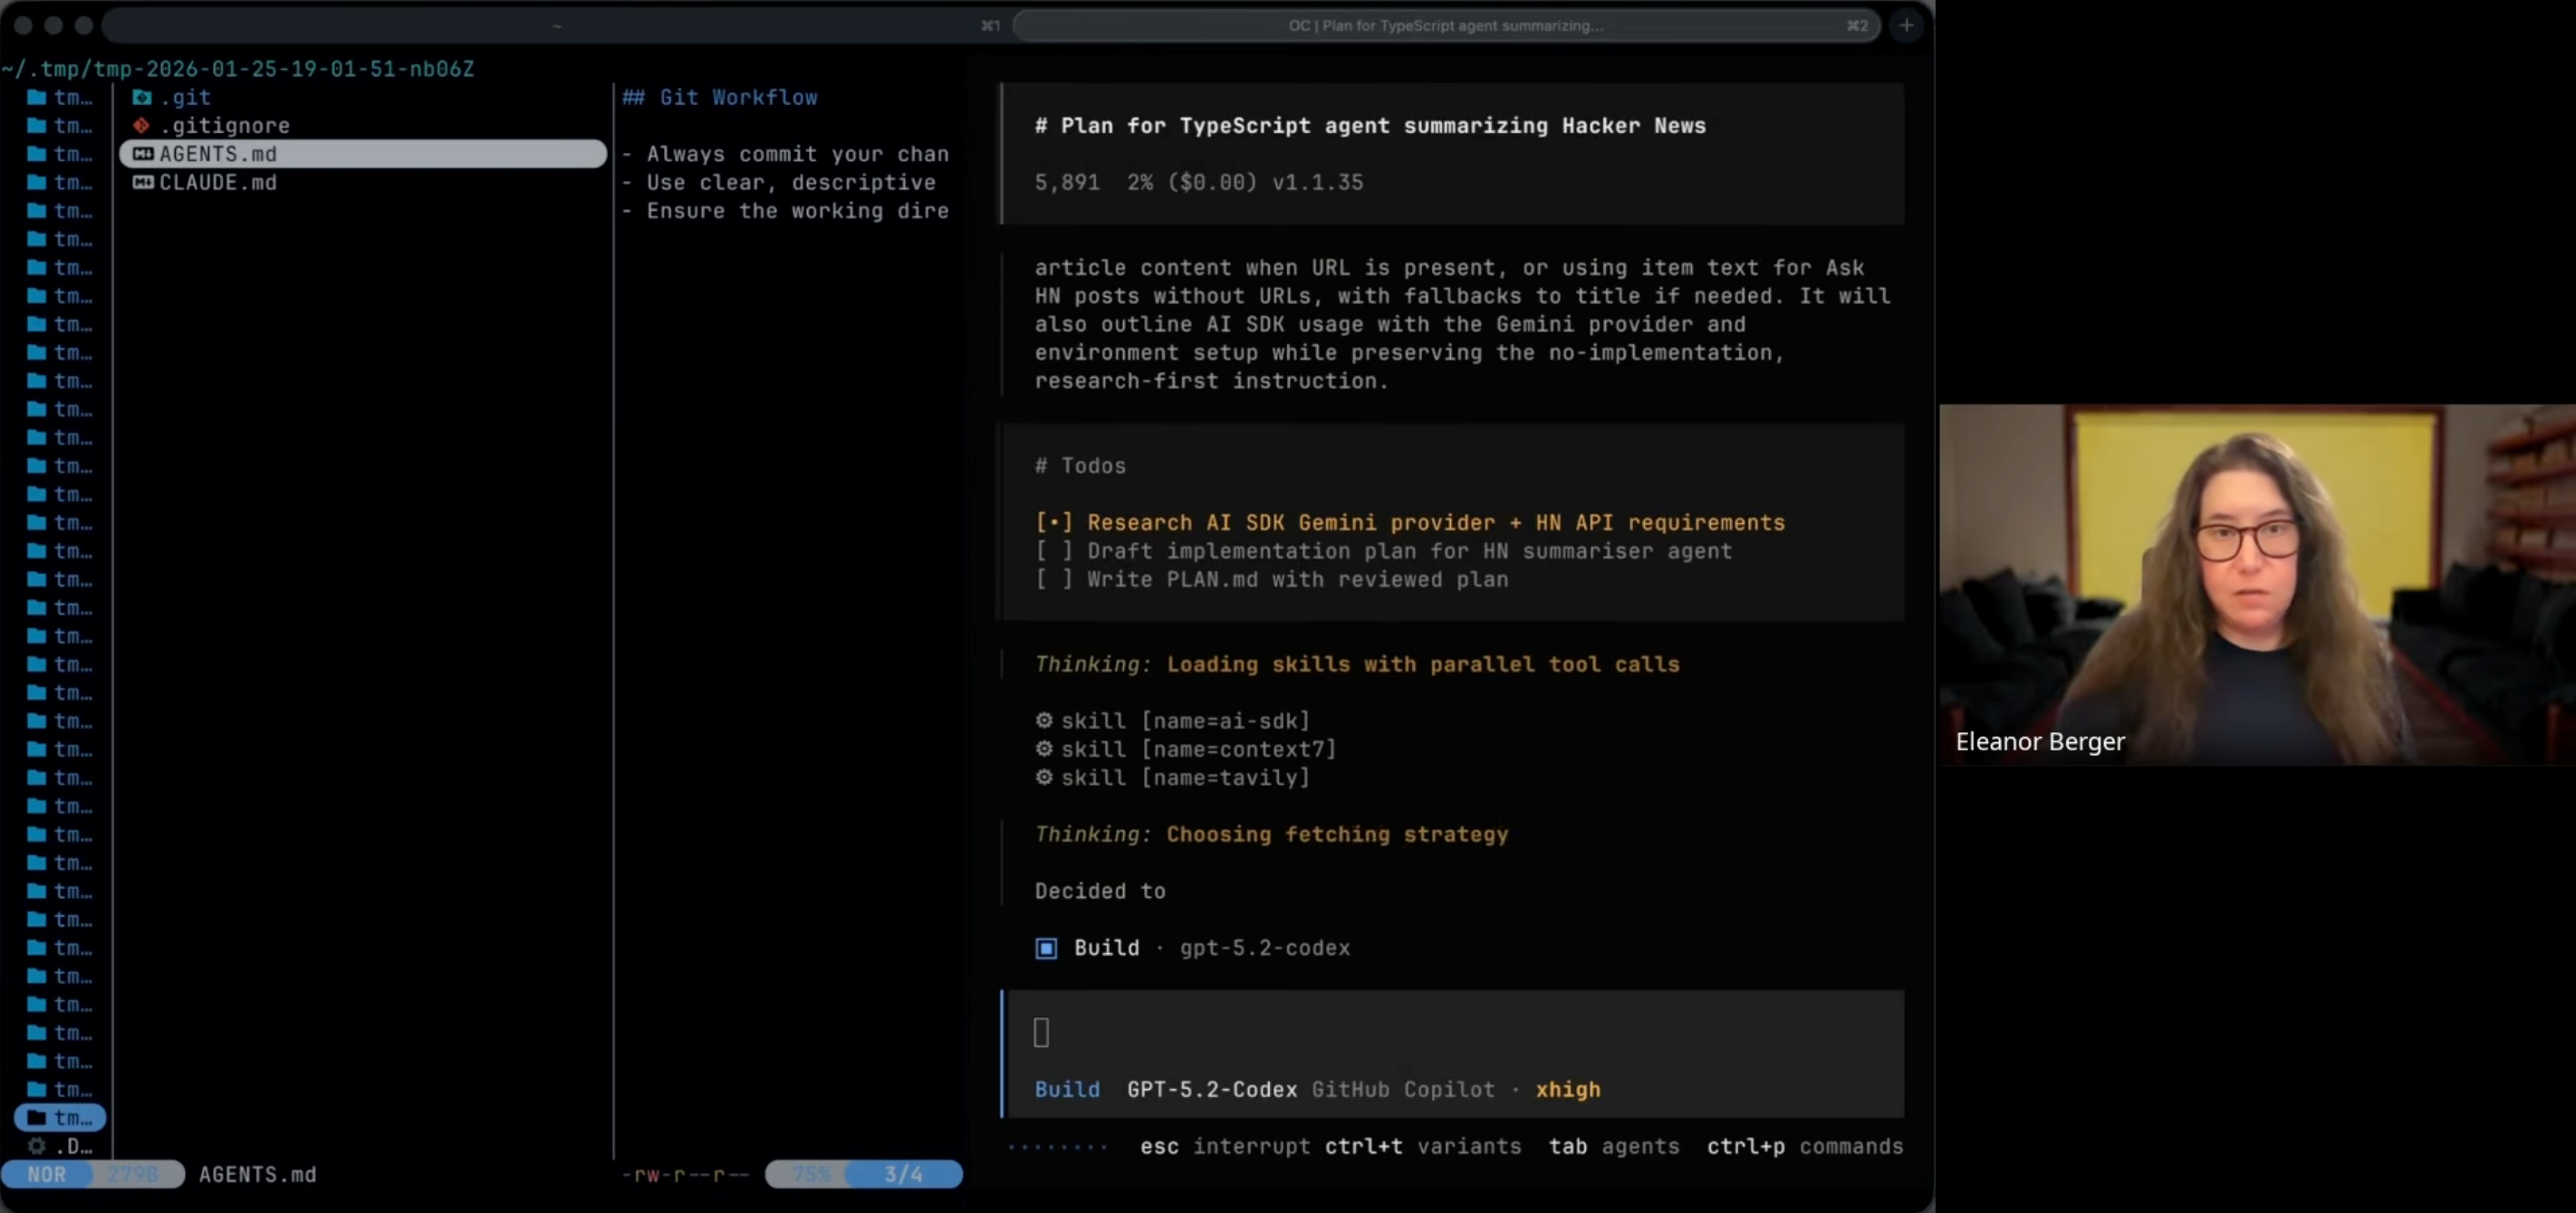The height and width of the screenshot is (1213, 2576).
Task: Click the 75% scroll position indicator
Action: point(810,1174)
